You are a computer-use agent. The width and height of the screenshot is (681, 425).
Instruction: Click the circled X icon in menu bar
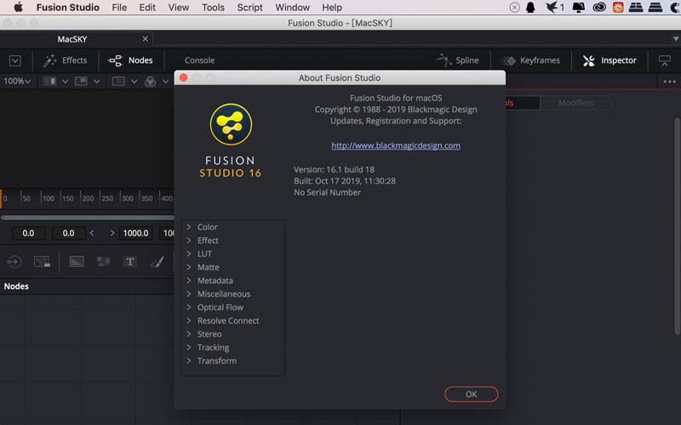(x=514, y=8)
